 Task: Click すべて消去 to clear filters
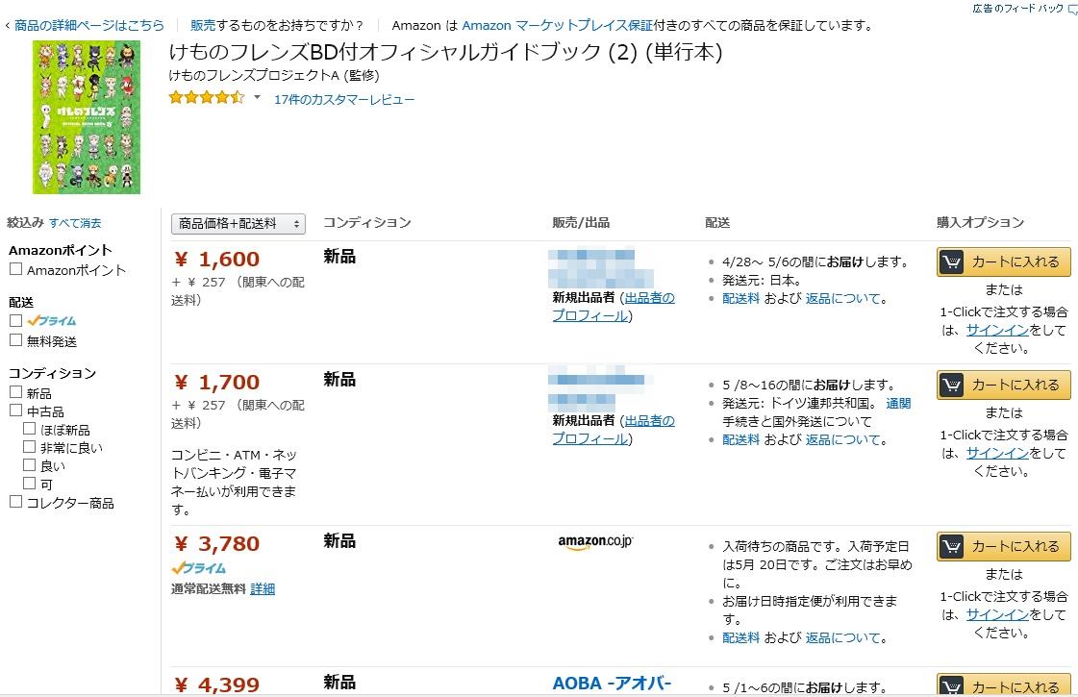pyautogui.click(x=75, y=223)
